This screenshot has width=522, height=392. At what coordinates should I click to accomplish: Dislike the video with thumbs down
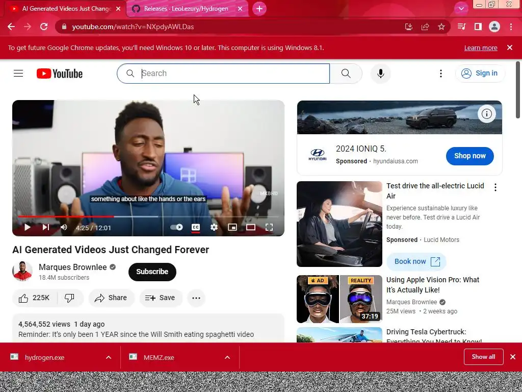click(x=69, y=298)
